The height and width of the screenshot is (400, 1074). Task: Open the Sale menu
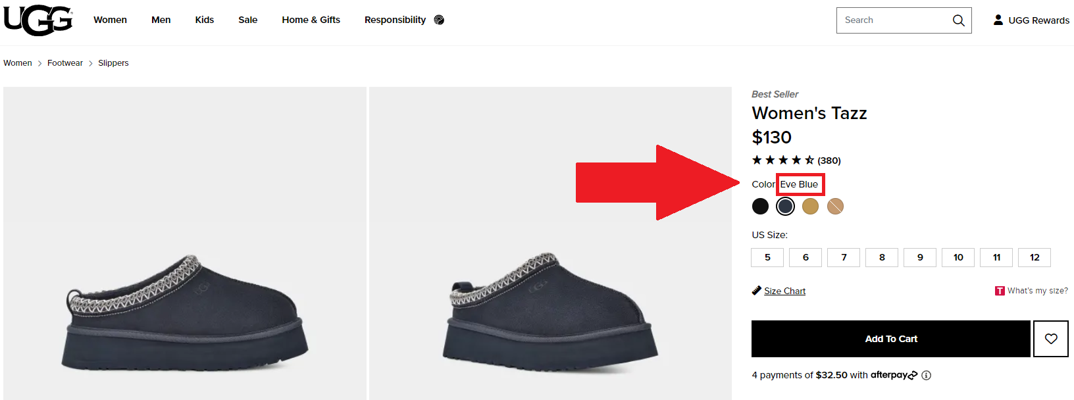pyautogui.click(x=247, y=20)
